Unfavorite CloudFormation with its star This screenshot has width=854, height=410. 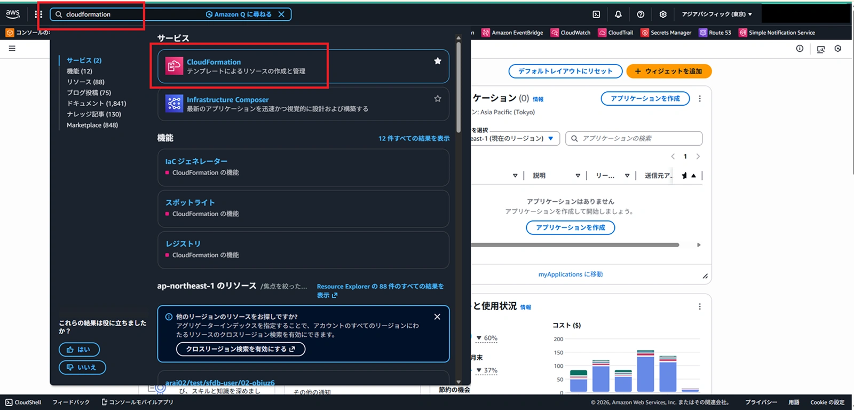coord(438,61)
